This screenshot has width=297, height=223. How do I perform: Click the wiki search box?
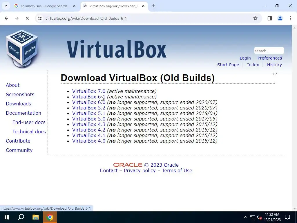coord(269,51)
